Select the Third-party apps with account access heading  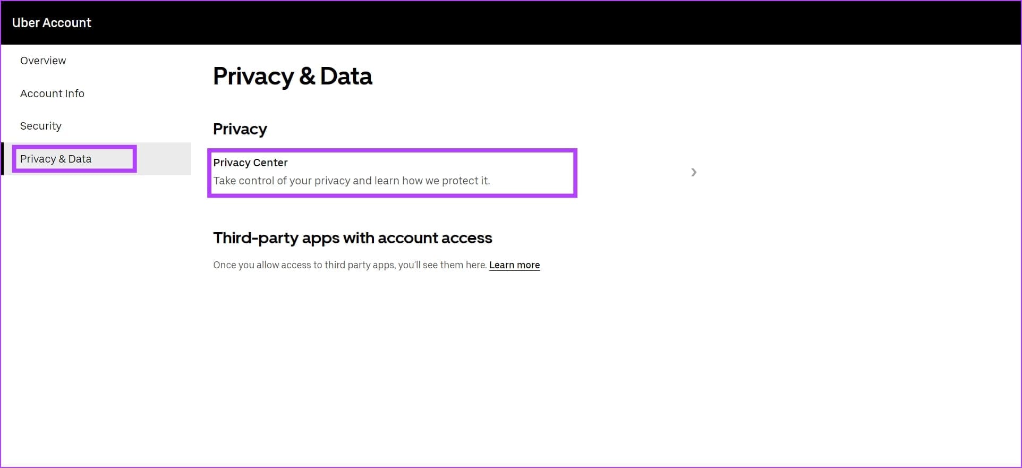coord(353,238)
